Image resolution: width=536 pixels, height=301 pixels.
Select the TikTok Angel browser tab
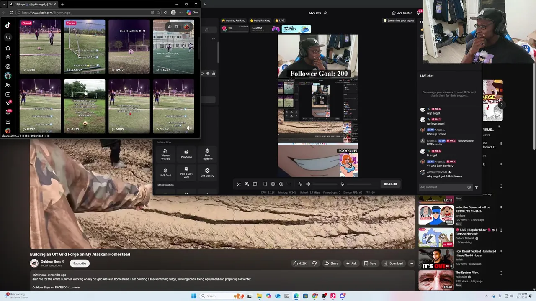(33, 4)
